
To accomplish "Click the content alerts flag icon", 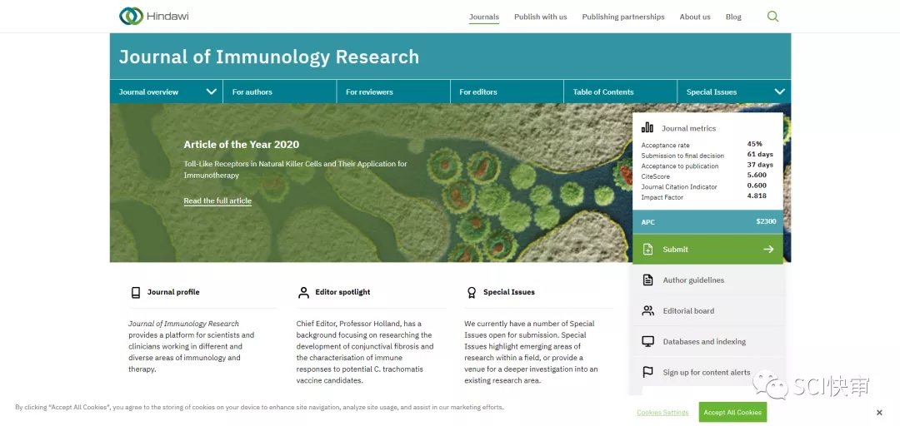I will (x=647, y=373).
